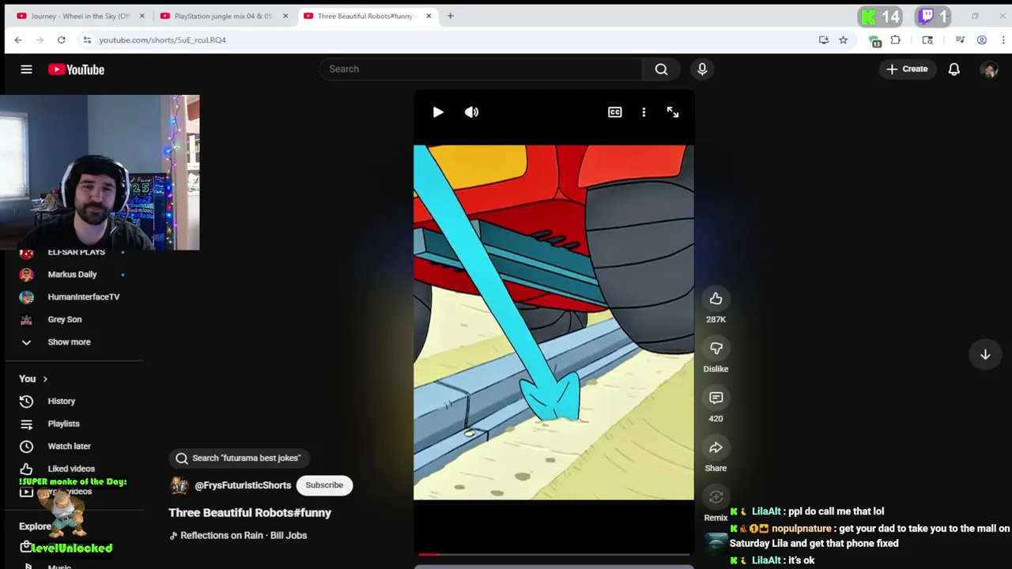Screen dimensions: 1012x569
Task: Like the Short with thumbs up
Action: coord(716,299)
